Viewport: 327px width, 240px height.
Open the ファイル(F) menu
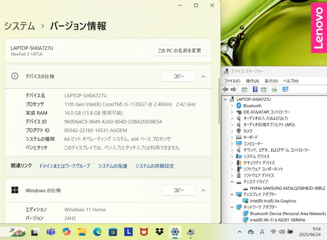[x=232, y=81]
